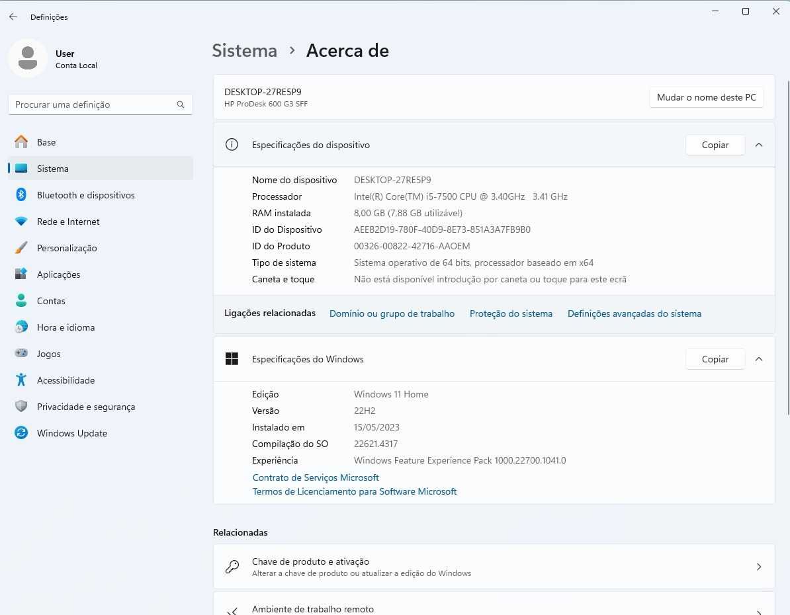Open Bluetooth e dispositivos settings
Image resolution: width=790 pixels, height=615 pixels.
click(101, 195)
